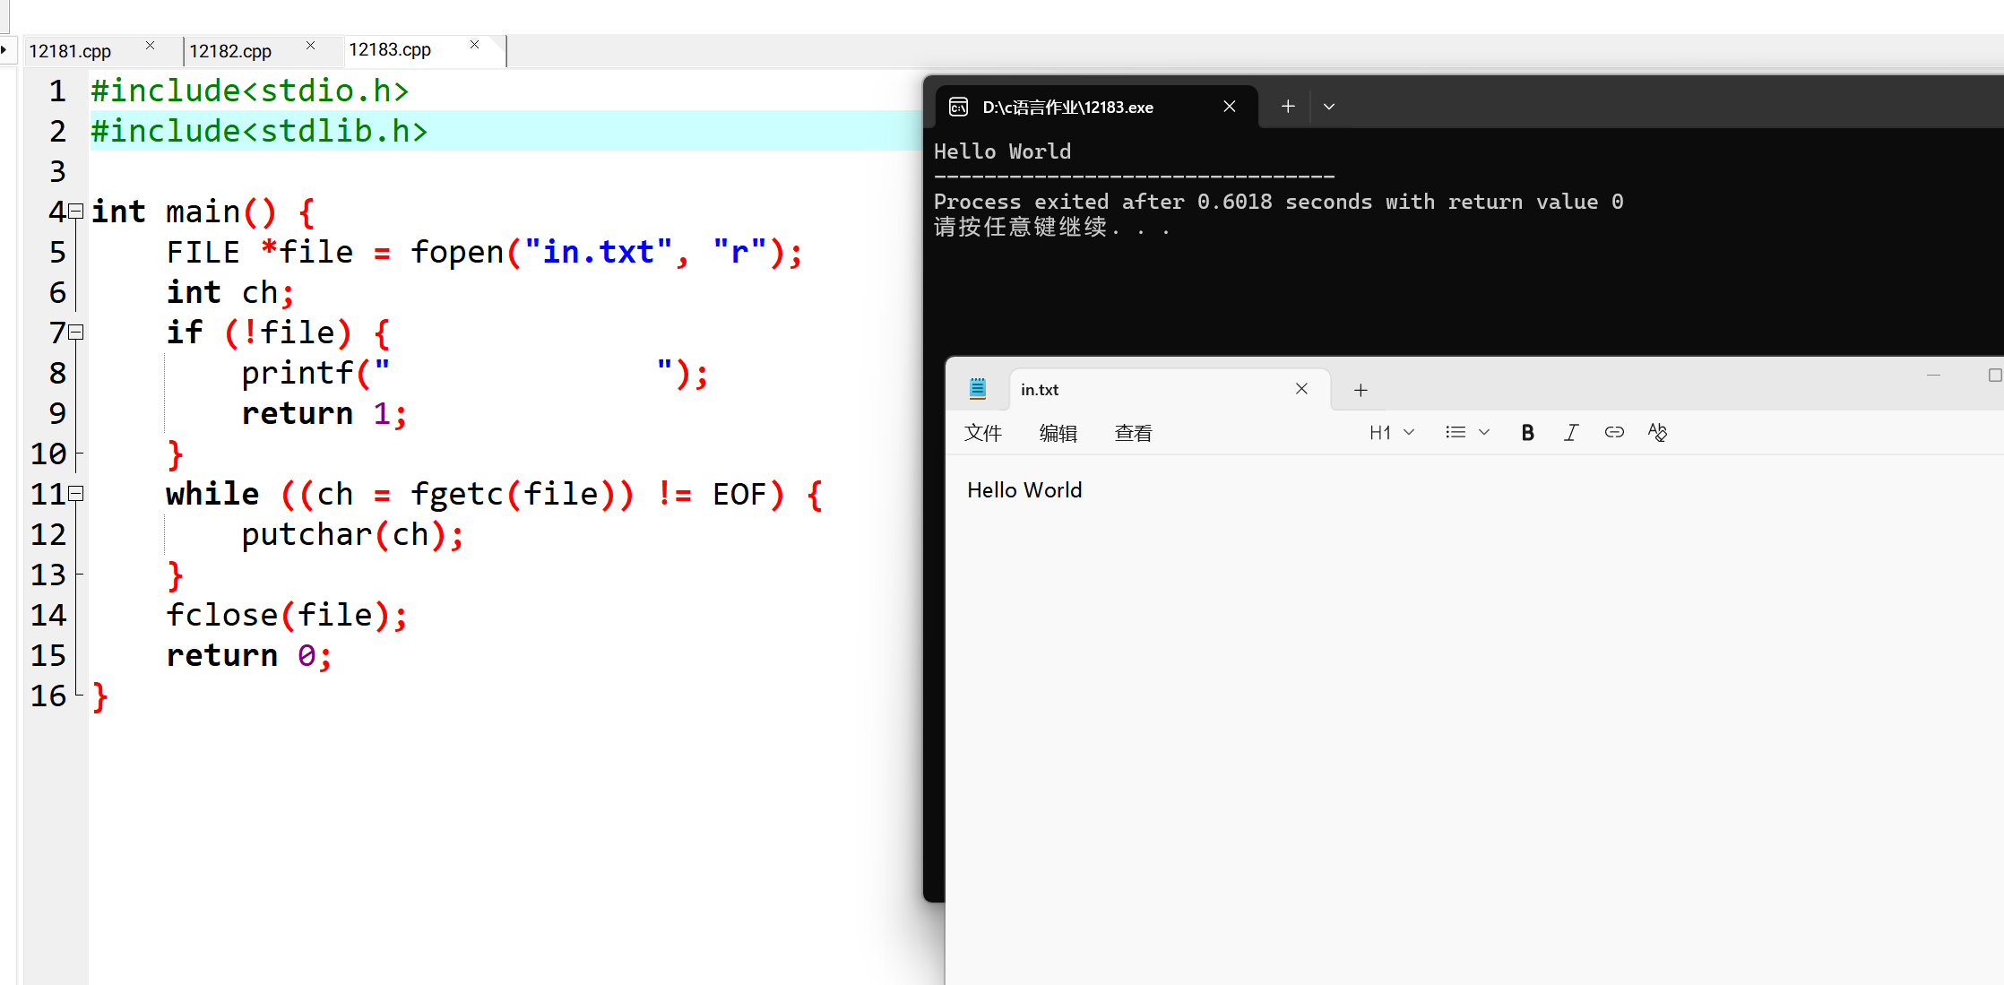Open terminal profile dropdown chevron
This screenshot has width=2004, height=985.
pyautogui.click(x=1329, y=107)
